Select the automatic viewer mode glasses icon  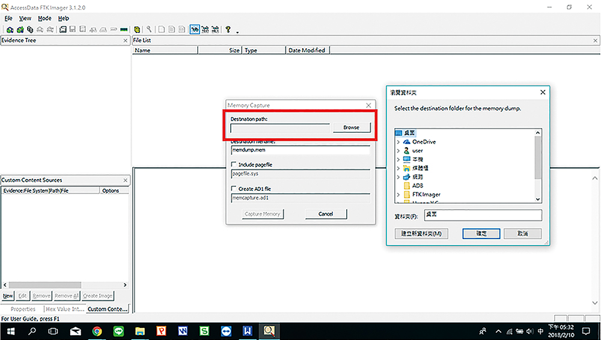point(195,29)
